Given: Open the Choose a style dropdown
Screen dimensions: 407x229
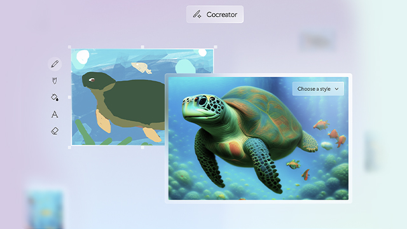Looking at the screenshot, I should pyautogui.click(x=318, y=89).
